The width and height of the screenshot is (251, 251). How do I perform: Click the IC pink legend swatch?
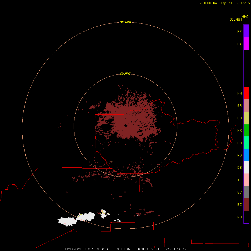[x=246, y=180]
